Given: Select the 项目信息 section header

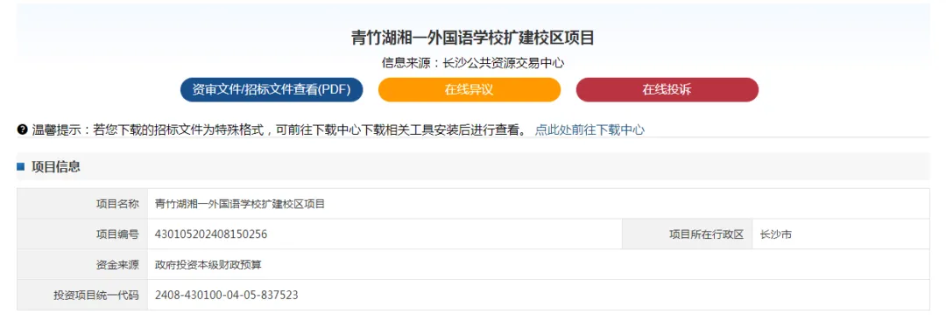Looking at the screenshot, I should [x=55, y=167].
